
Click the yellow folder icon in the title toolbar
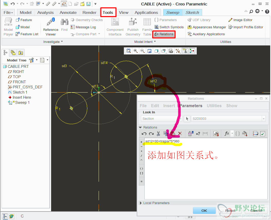click(x=82, y=4)
